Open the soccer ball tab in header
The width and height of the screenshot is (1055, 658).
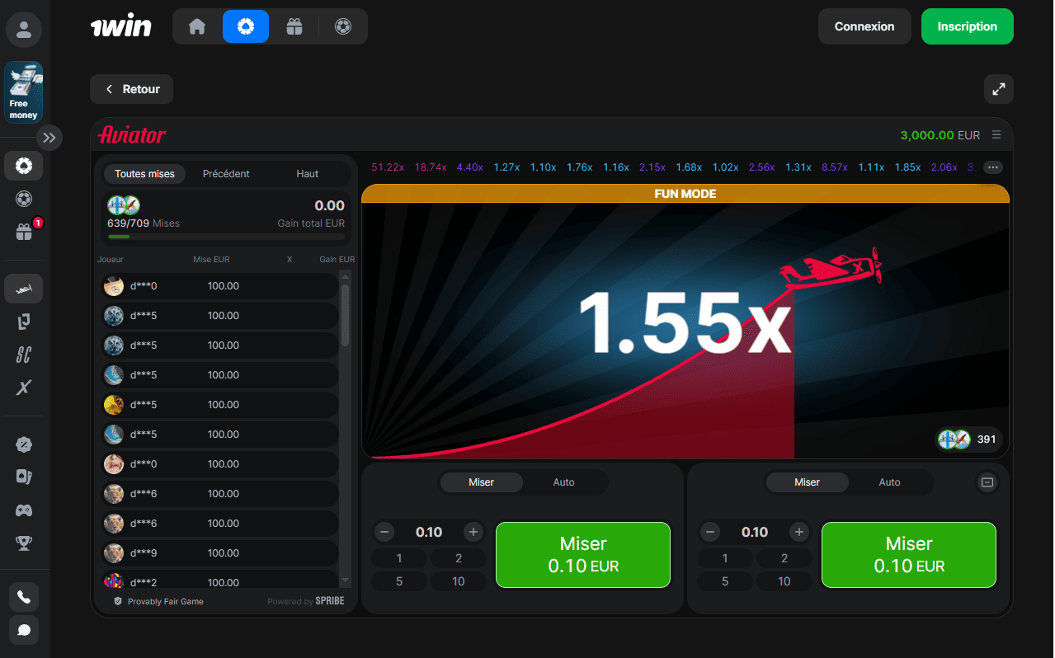tap(343, 26)
